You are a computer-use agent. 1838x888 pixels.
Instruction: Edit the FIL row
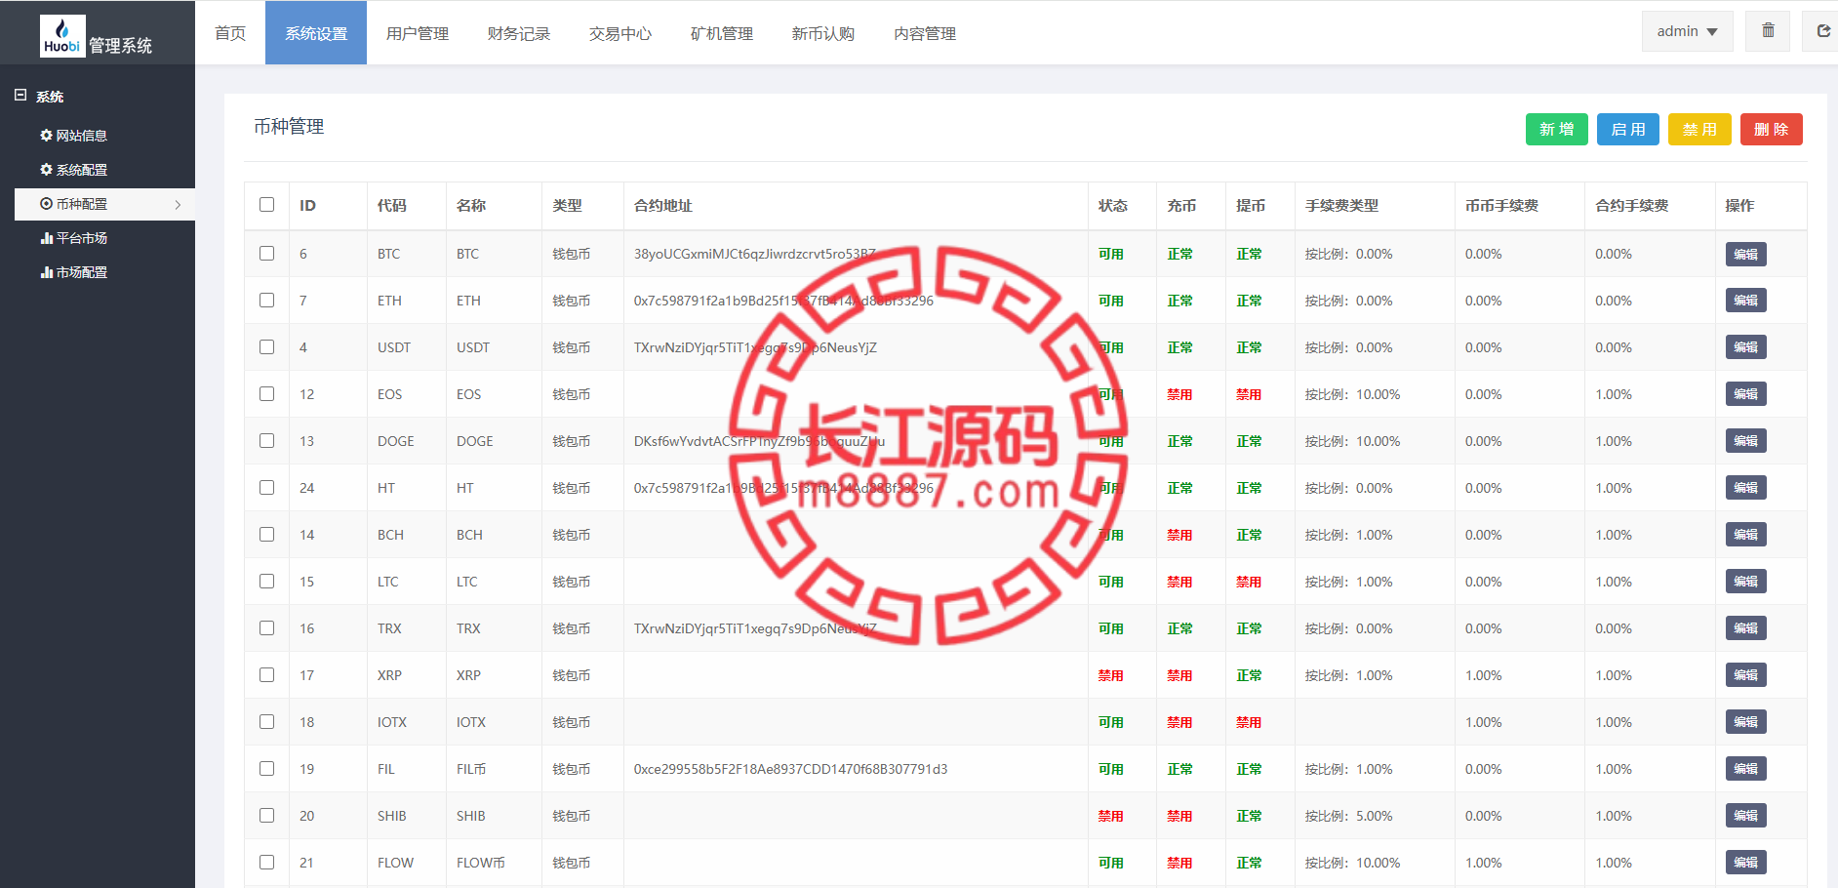1746,770
